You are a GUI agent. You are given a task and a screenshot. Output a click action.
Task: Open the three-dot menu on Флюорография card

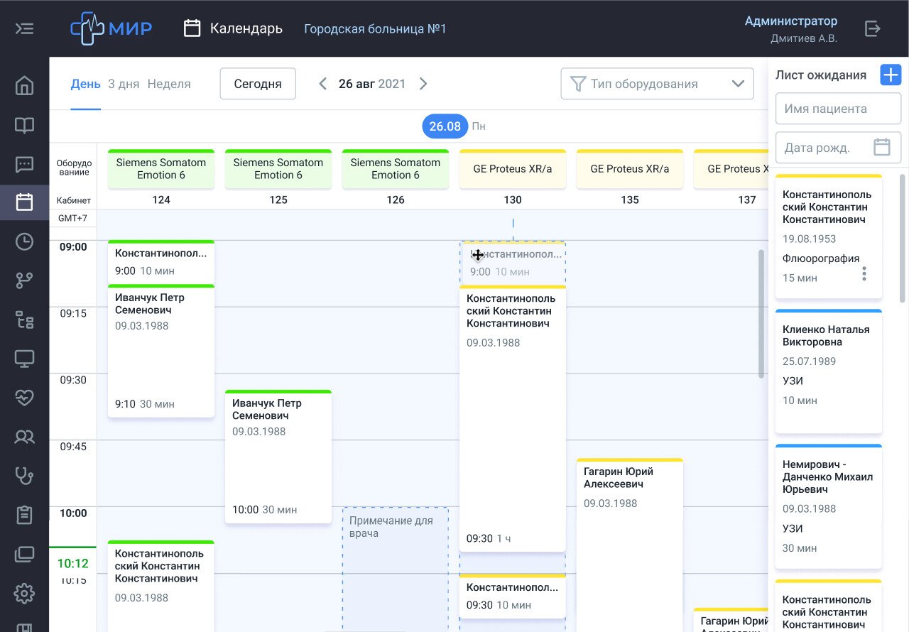click(864, 273)
